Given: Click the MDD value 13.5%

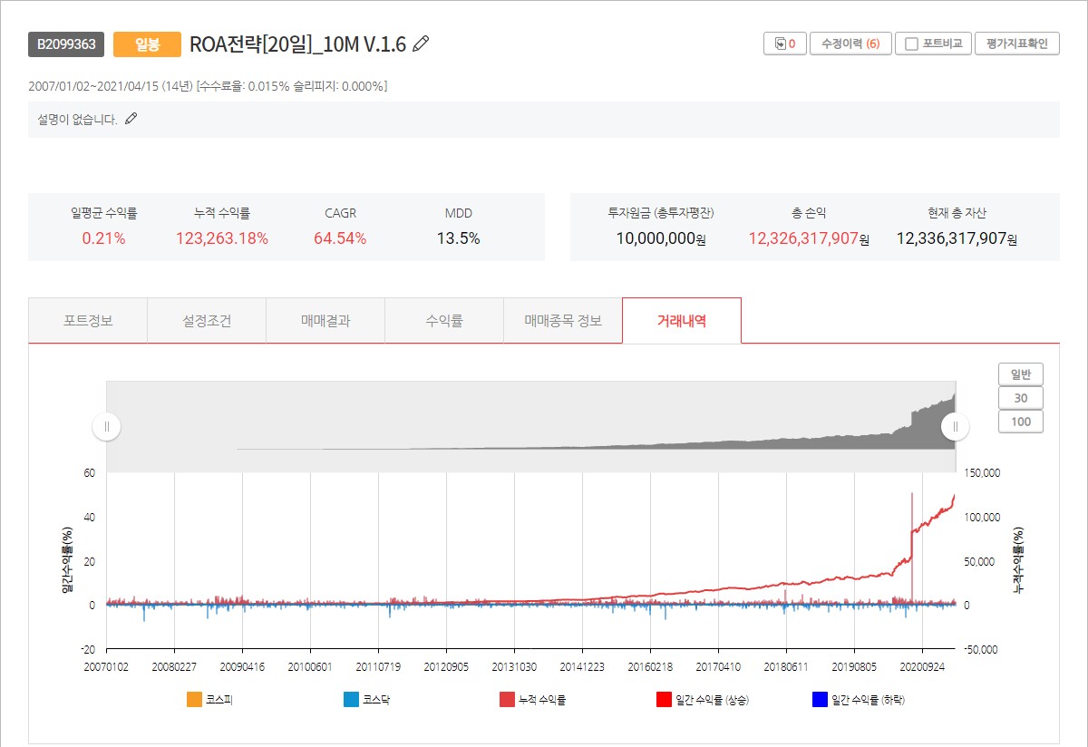Looking at the screenshot, I should point(458,239).
